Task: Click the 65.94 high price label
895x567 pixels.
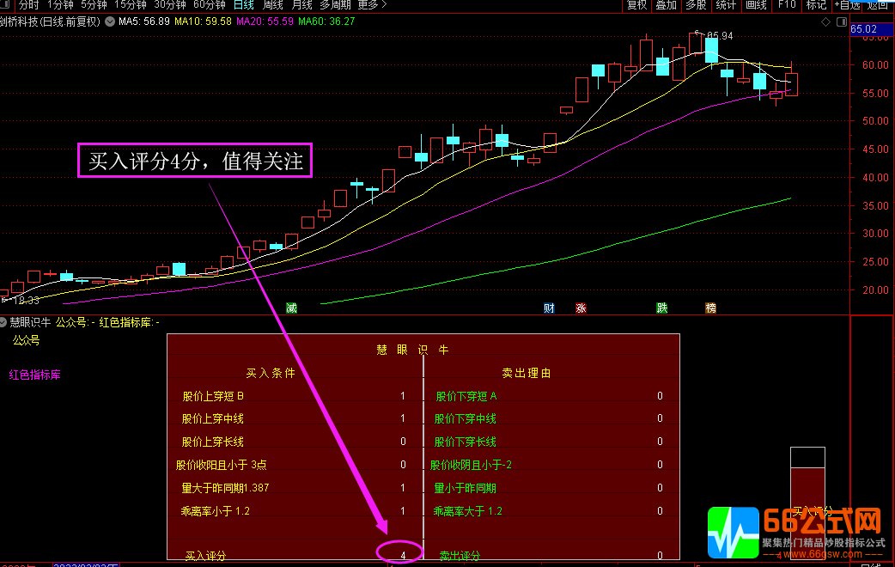Action: (720, 36)
